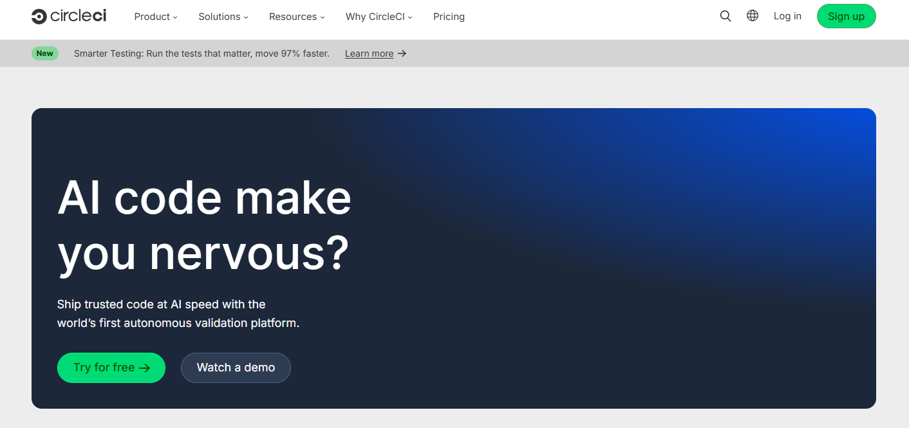909x428 pixels.
Task: Follow the Learn more link
Action: pyautogui.click(x=369, y=53)
